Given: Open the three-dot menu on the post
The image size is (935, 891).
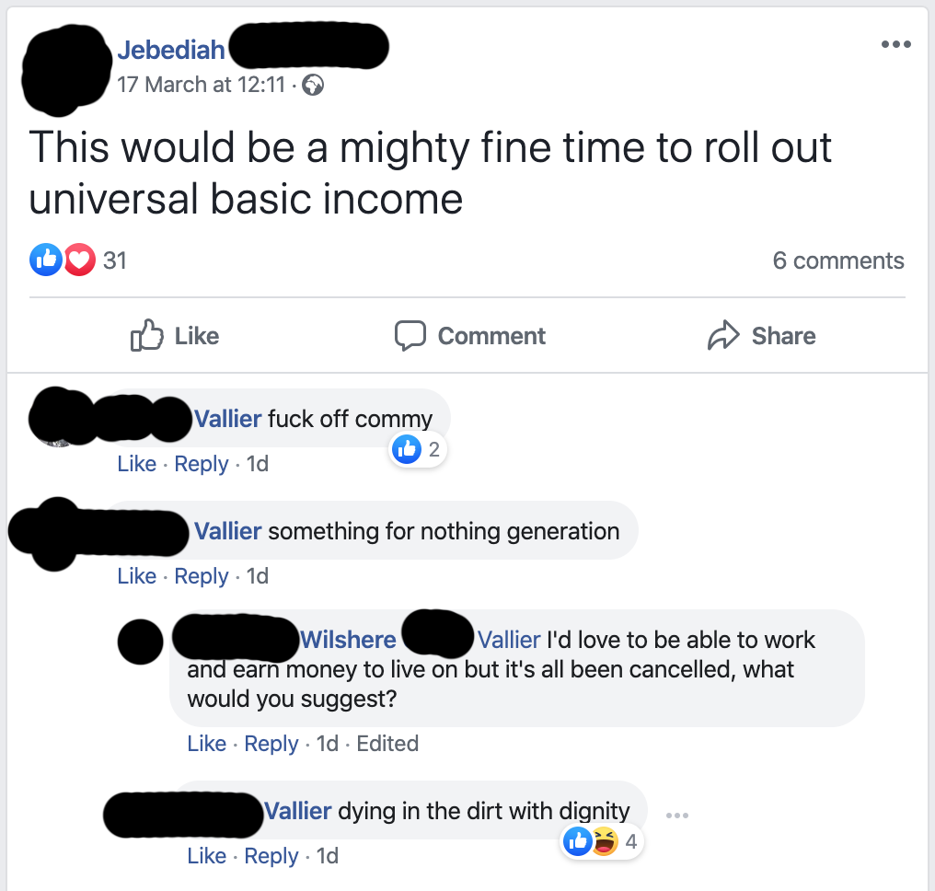Looking at the screenshot, I should [895, 43].
